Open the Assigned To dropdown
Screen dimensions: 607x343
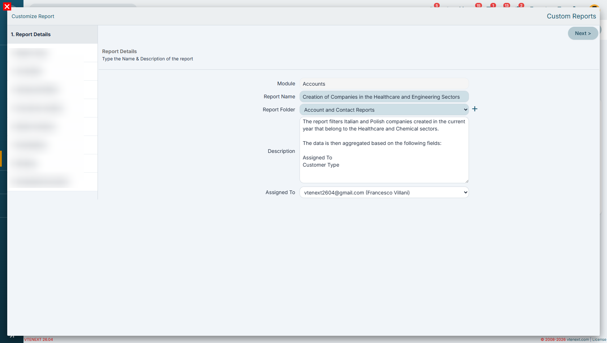point(384,193)
